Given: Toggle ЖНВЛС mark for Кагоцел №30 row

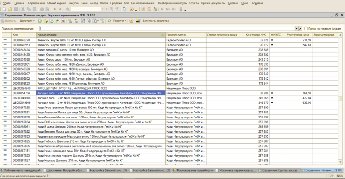Looking at the screenshot, I should point(272,103).
